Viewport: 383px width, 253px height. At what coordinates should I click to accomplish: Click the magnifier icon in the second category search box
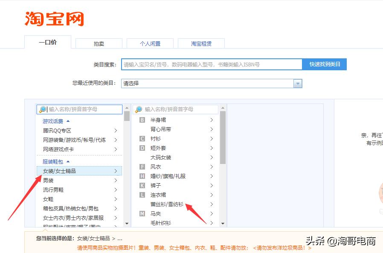138,109
